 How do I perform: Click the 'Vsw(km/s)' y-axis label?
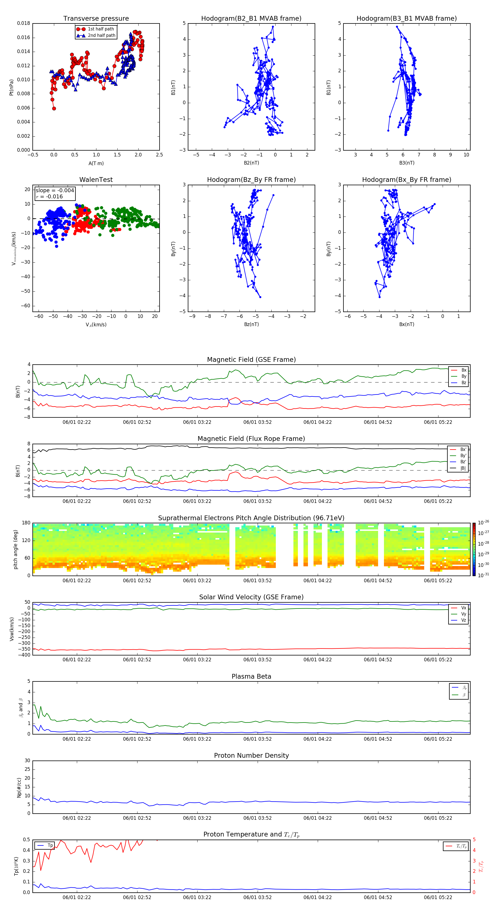tap(11, 629)
